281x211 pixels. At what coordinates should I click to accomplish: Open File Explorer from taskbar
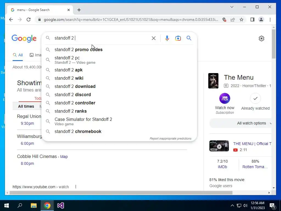click(33, 206)
